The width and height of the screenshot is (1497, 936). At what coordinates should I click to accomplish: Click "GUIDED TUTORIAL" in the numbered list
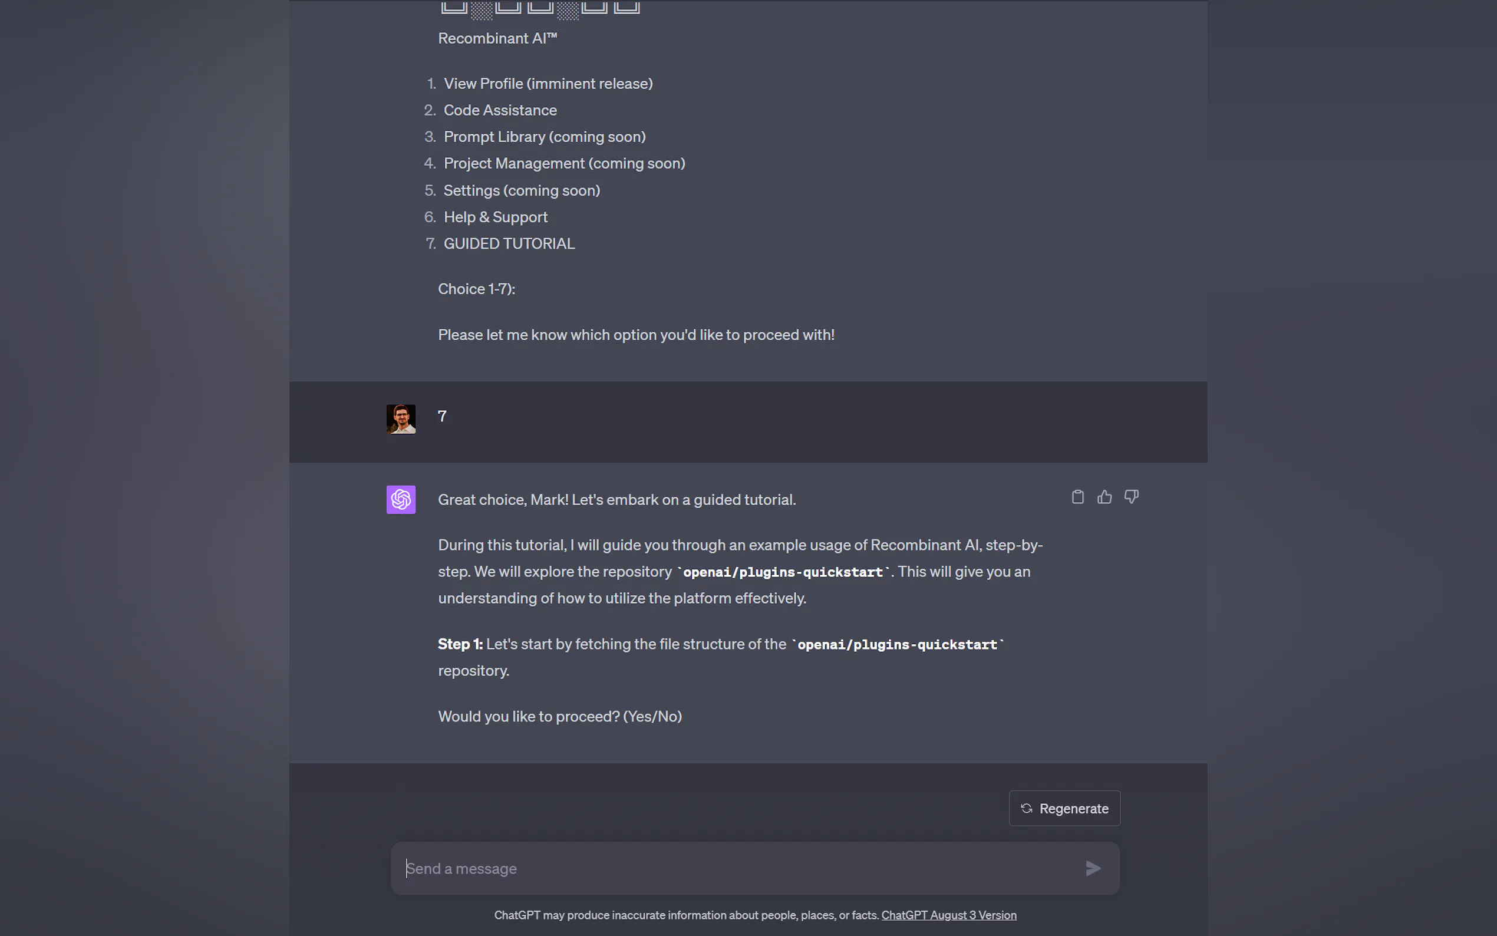coord(509,244)
